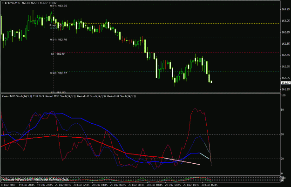The image size is (291, 187).
Task: Click the 162.85 price scale value
Action: tap(286, 32)
